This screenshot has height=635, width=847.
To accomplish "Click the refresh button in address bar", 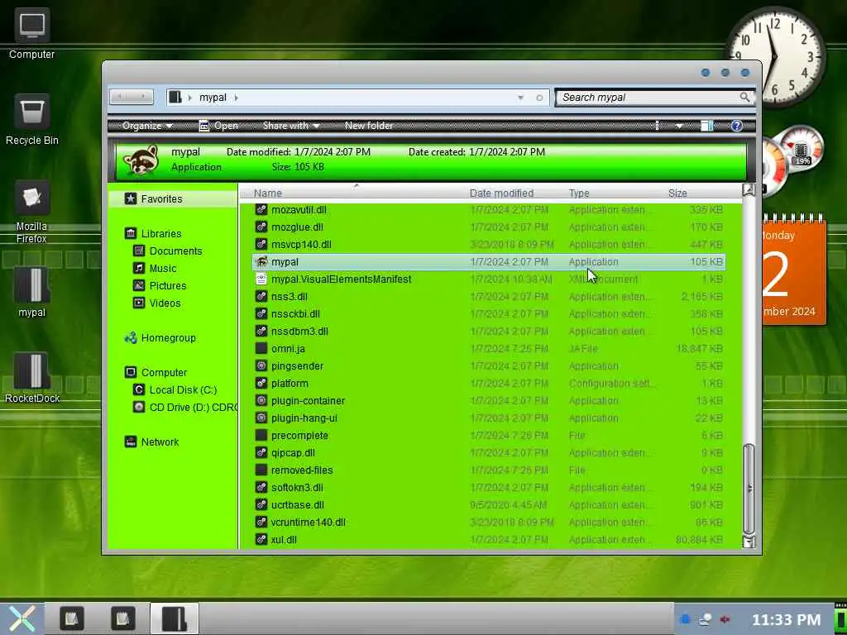I will click(539, 98).
